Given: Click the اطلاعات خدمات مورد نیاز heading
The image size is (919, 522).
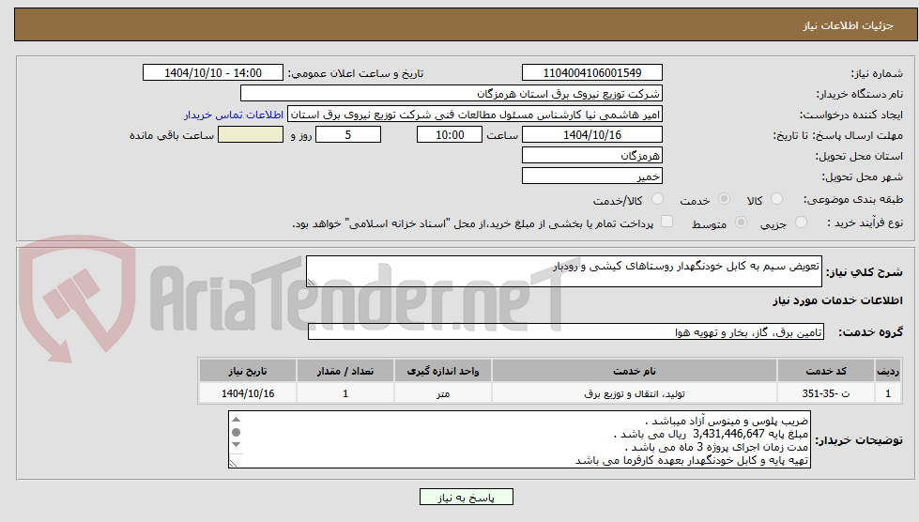Looking at the screenshot, I should pos(837,300).
